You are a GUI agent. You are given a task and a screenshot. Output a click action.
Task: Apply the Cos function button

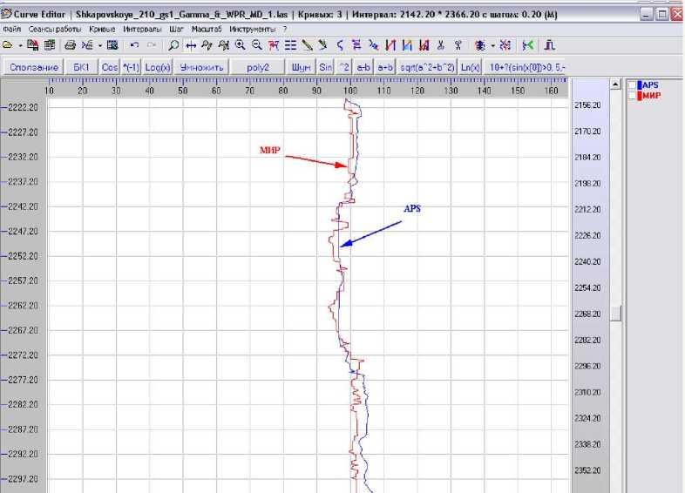[x=109, y=67]
